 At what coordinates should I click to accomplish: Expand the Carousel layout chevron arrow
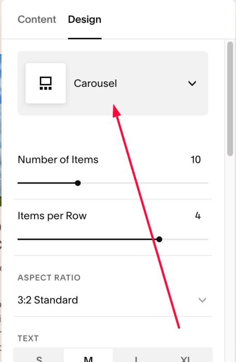[x=192, y=83]
